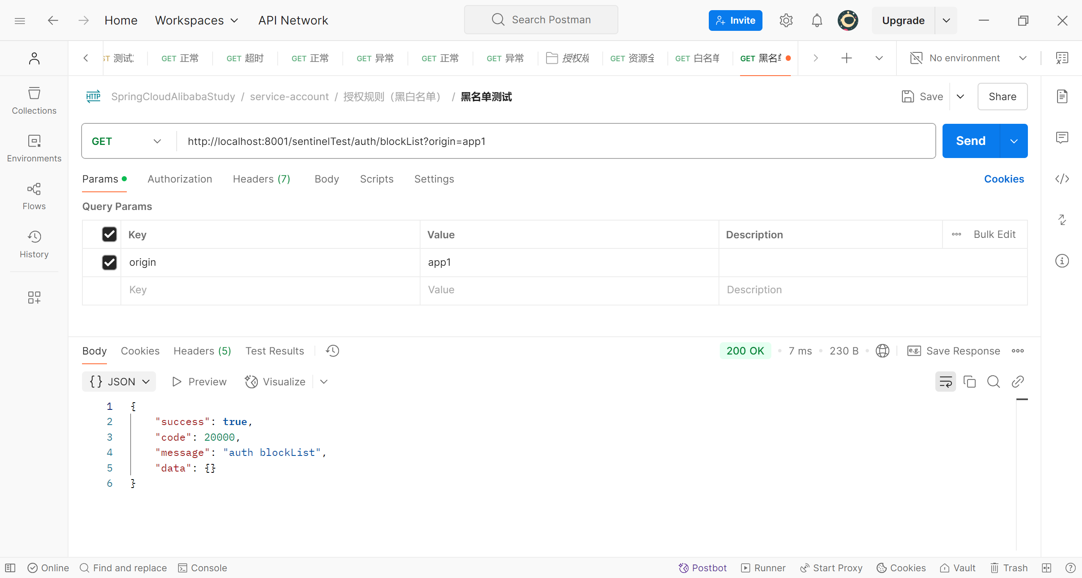Search within the response body
Image resolution: width=1082 pixels, height=578 pixels.
click(993, 382)
